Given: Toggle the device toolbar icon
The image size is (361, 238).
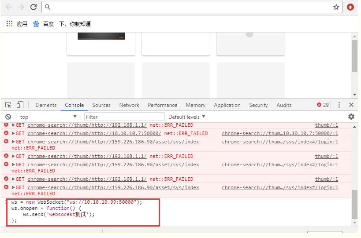Looking at the screenshot, I should coord(20,105).
